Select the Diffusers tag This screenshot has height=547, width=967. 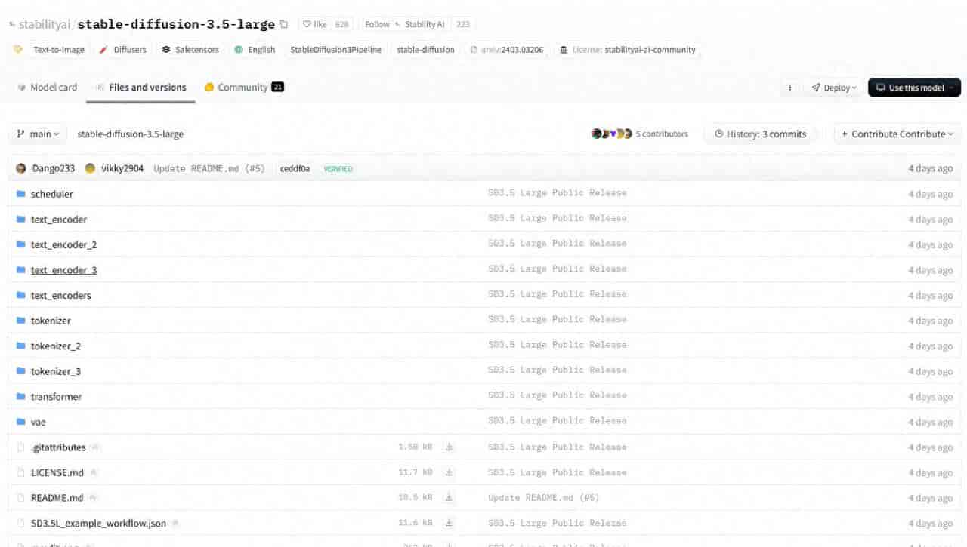coord(122,50)
